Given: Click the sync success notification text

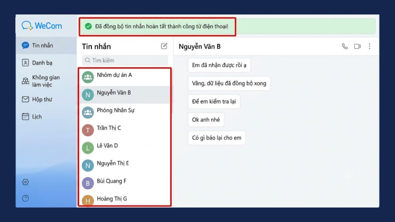Looking at the screenshot, I should click(162, 26).
